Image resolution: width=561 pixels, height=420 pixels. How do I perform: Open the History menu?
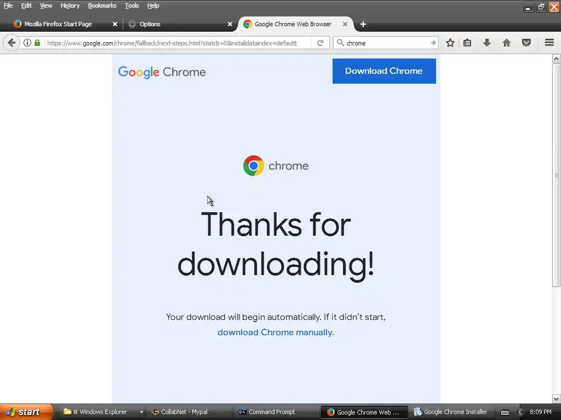click(x=70, y=5)
